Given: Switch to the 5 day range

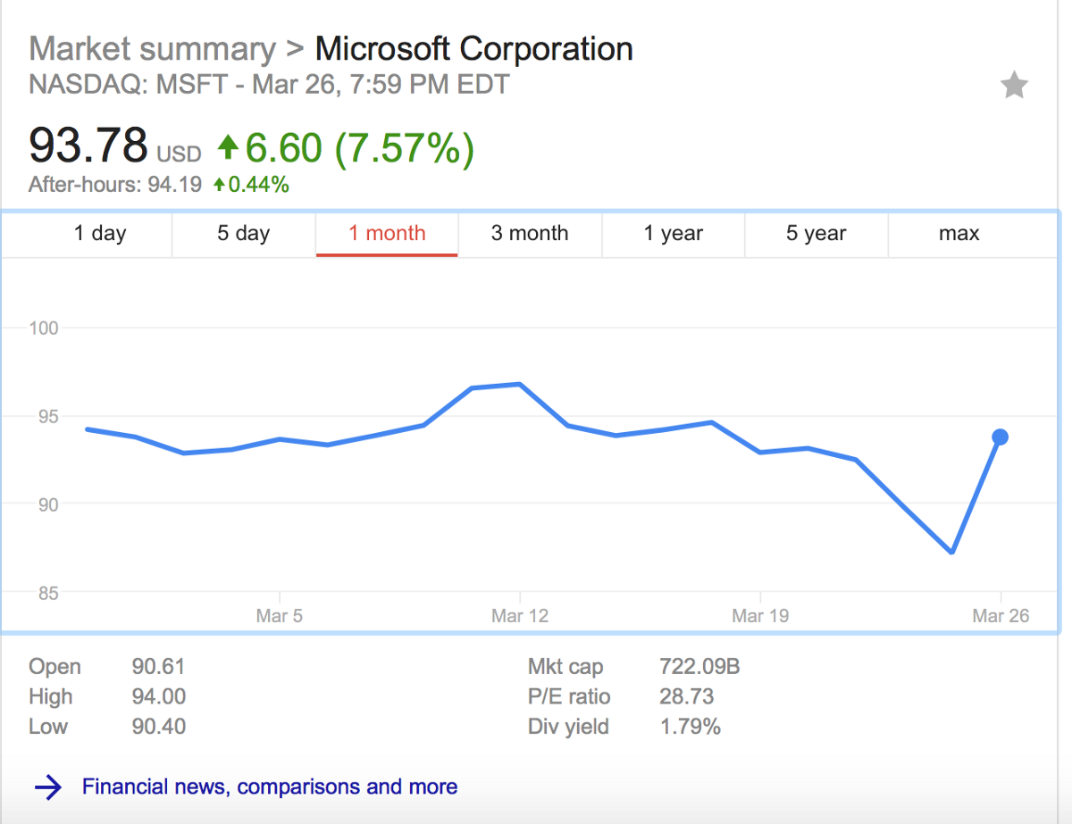Looking at the screenshot, I should point(243,234).
